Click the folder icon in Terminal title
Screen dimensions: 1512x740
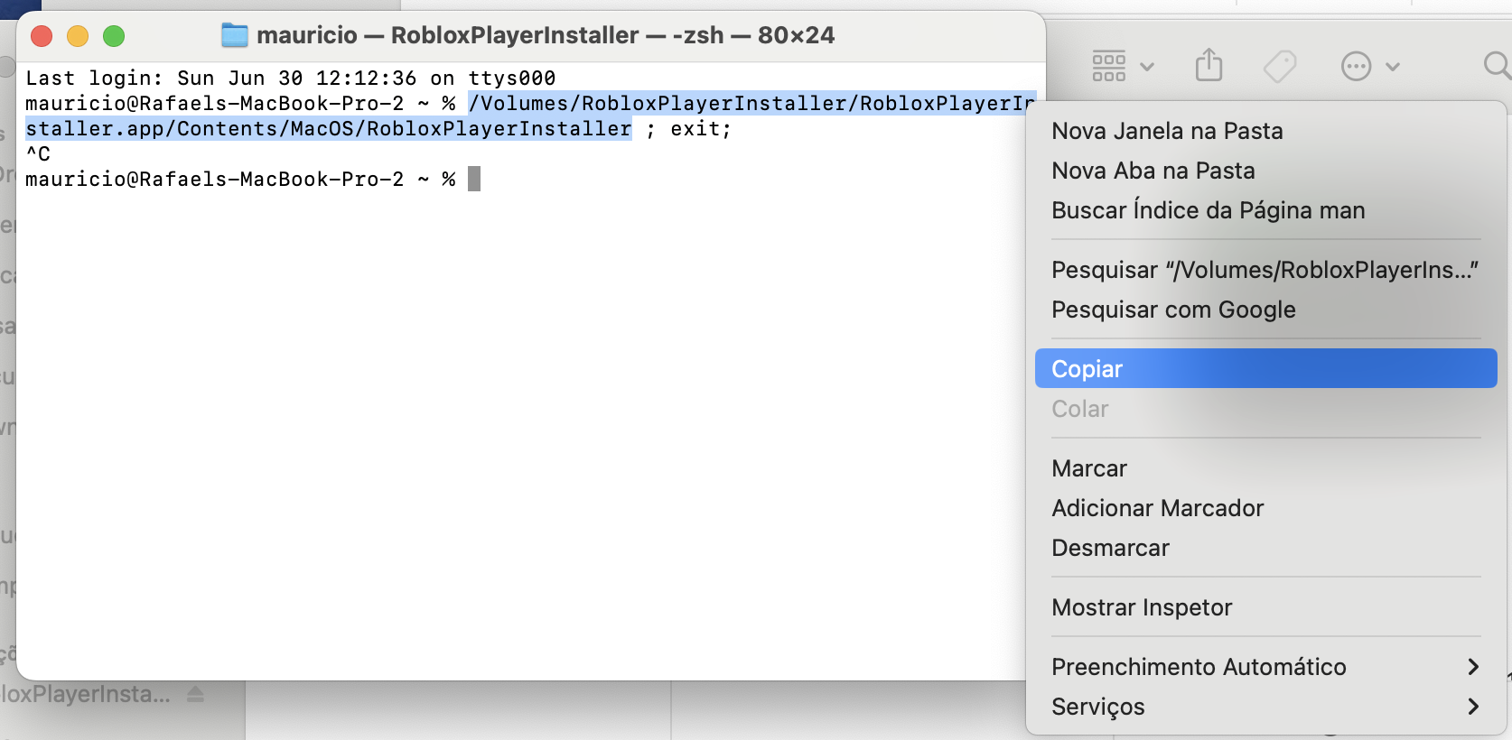[x=235, y=35]
